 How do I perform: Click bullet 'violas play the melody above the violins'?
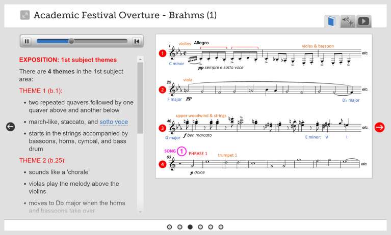tap(74, 188)
